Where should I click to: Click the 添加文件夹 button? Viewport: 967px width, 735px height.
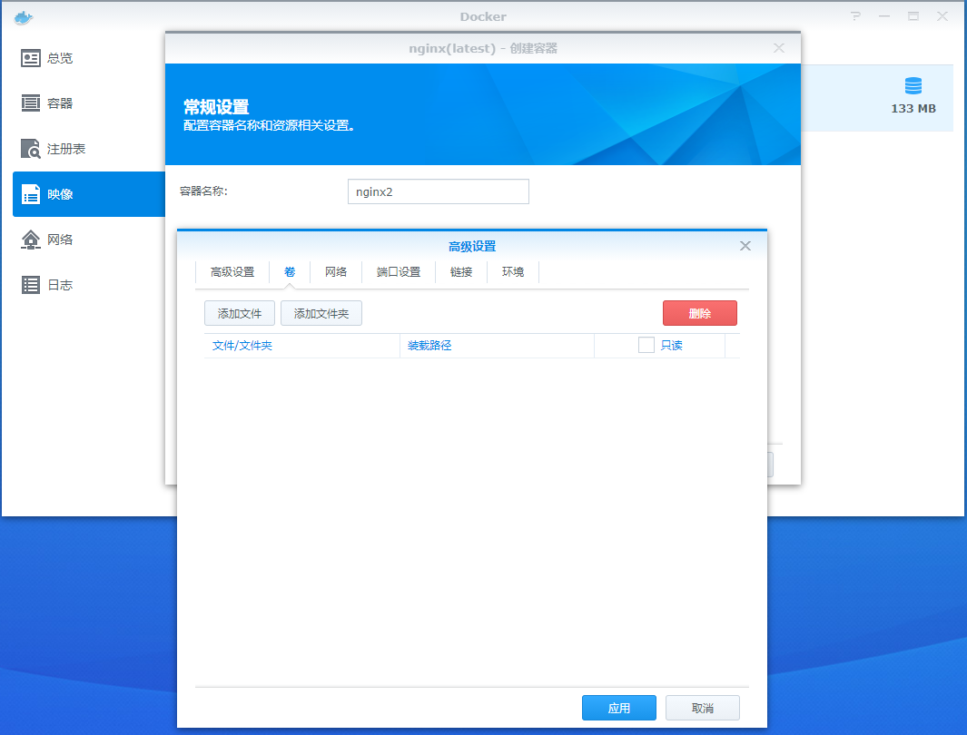(x=321, y=312)
